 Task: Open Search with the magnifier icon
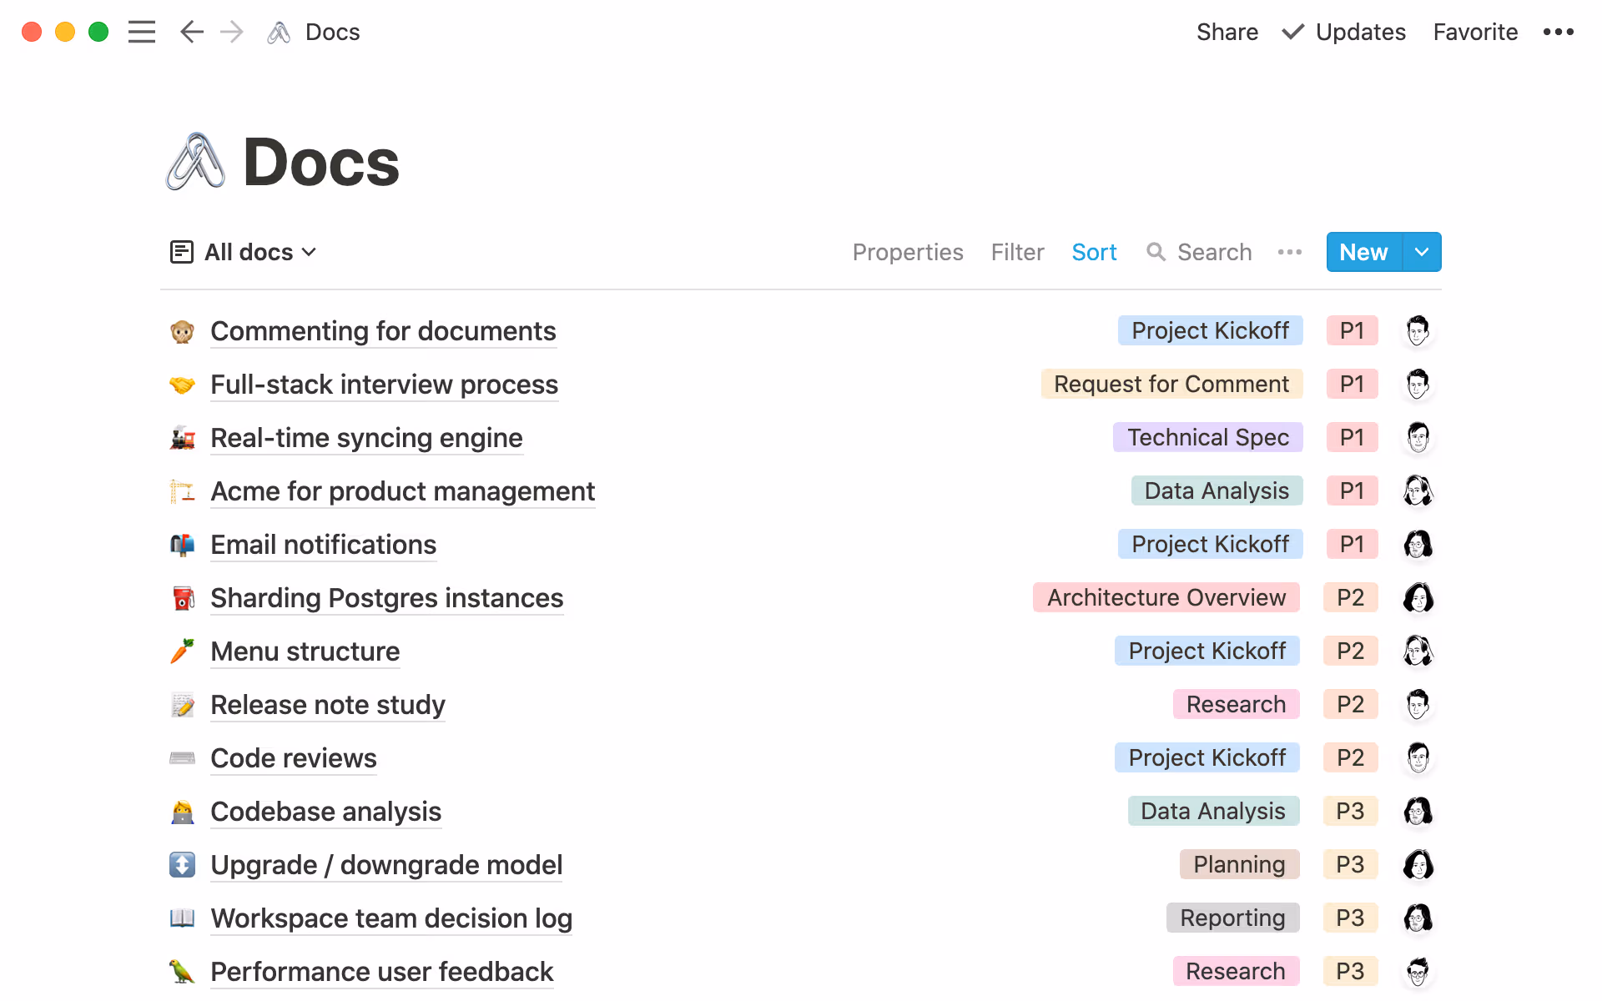[x=1199, y=252]
